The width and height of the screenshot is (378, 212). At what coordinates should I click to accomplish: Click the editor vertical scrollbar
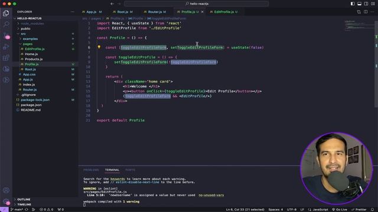376,64
